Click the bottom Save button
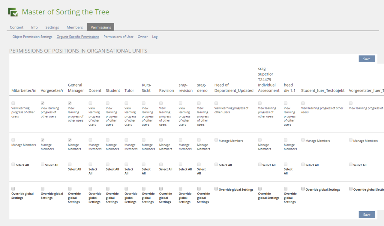This screenshot has height=226, width=384. (367, 215)
